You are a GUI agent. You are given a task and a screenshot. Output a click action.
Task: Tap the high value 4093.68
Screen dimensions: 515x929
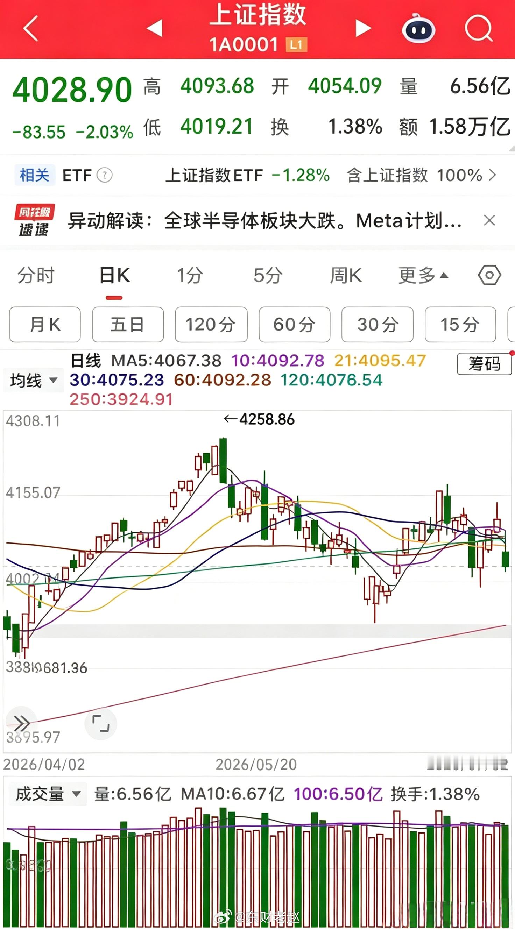[217, 86]
